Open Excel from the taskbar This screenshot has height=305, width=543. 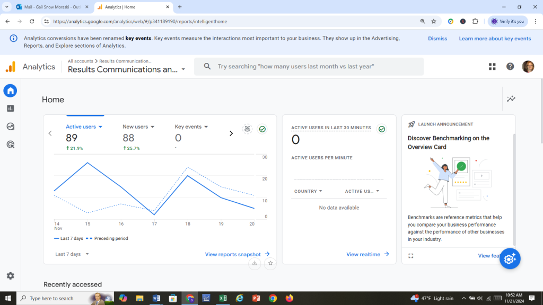pyautogui.click(x=223, y=298)
